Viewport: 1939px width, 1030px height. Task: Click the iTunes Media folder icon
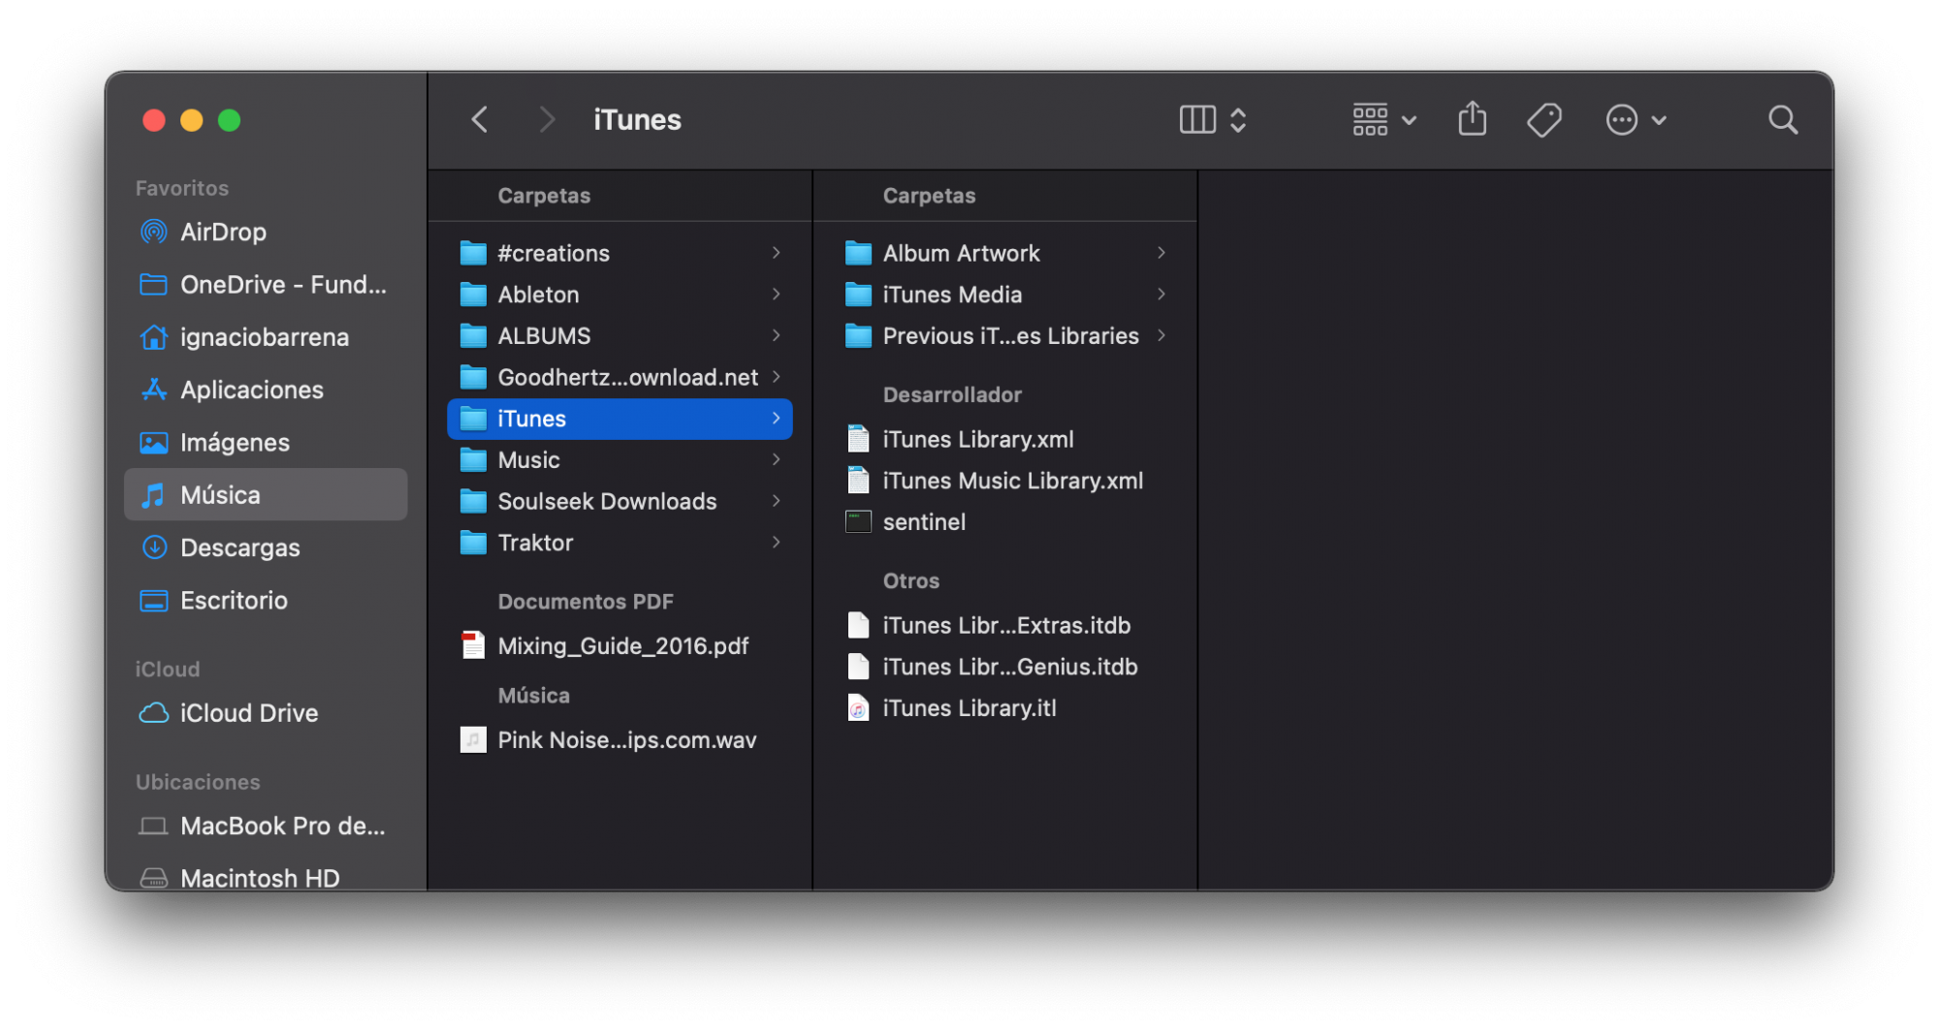click(858, 295)
